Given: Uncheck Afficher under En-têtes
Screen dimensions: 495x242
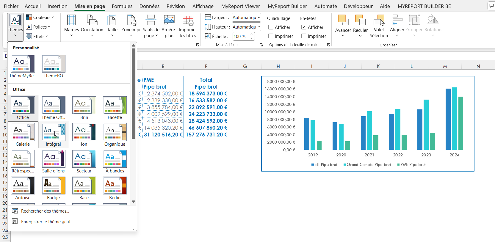Looking at the screenshot, I should pos(304,27).
